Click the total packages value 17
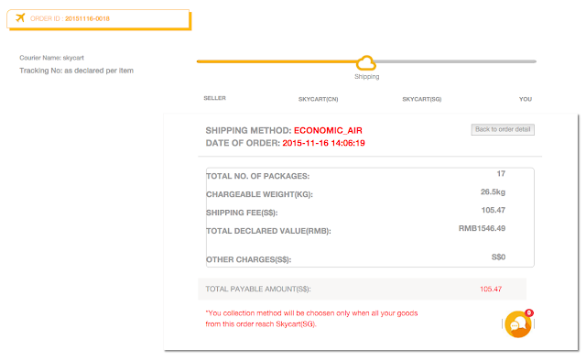The image size is (586, 361). pyautogui.click(x=501, y=173)
